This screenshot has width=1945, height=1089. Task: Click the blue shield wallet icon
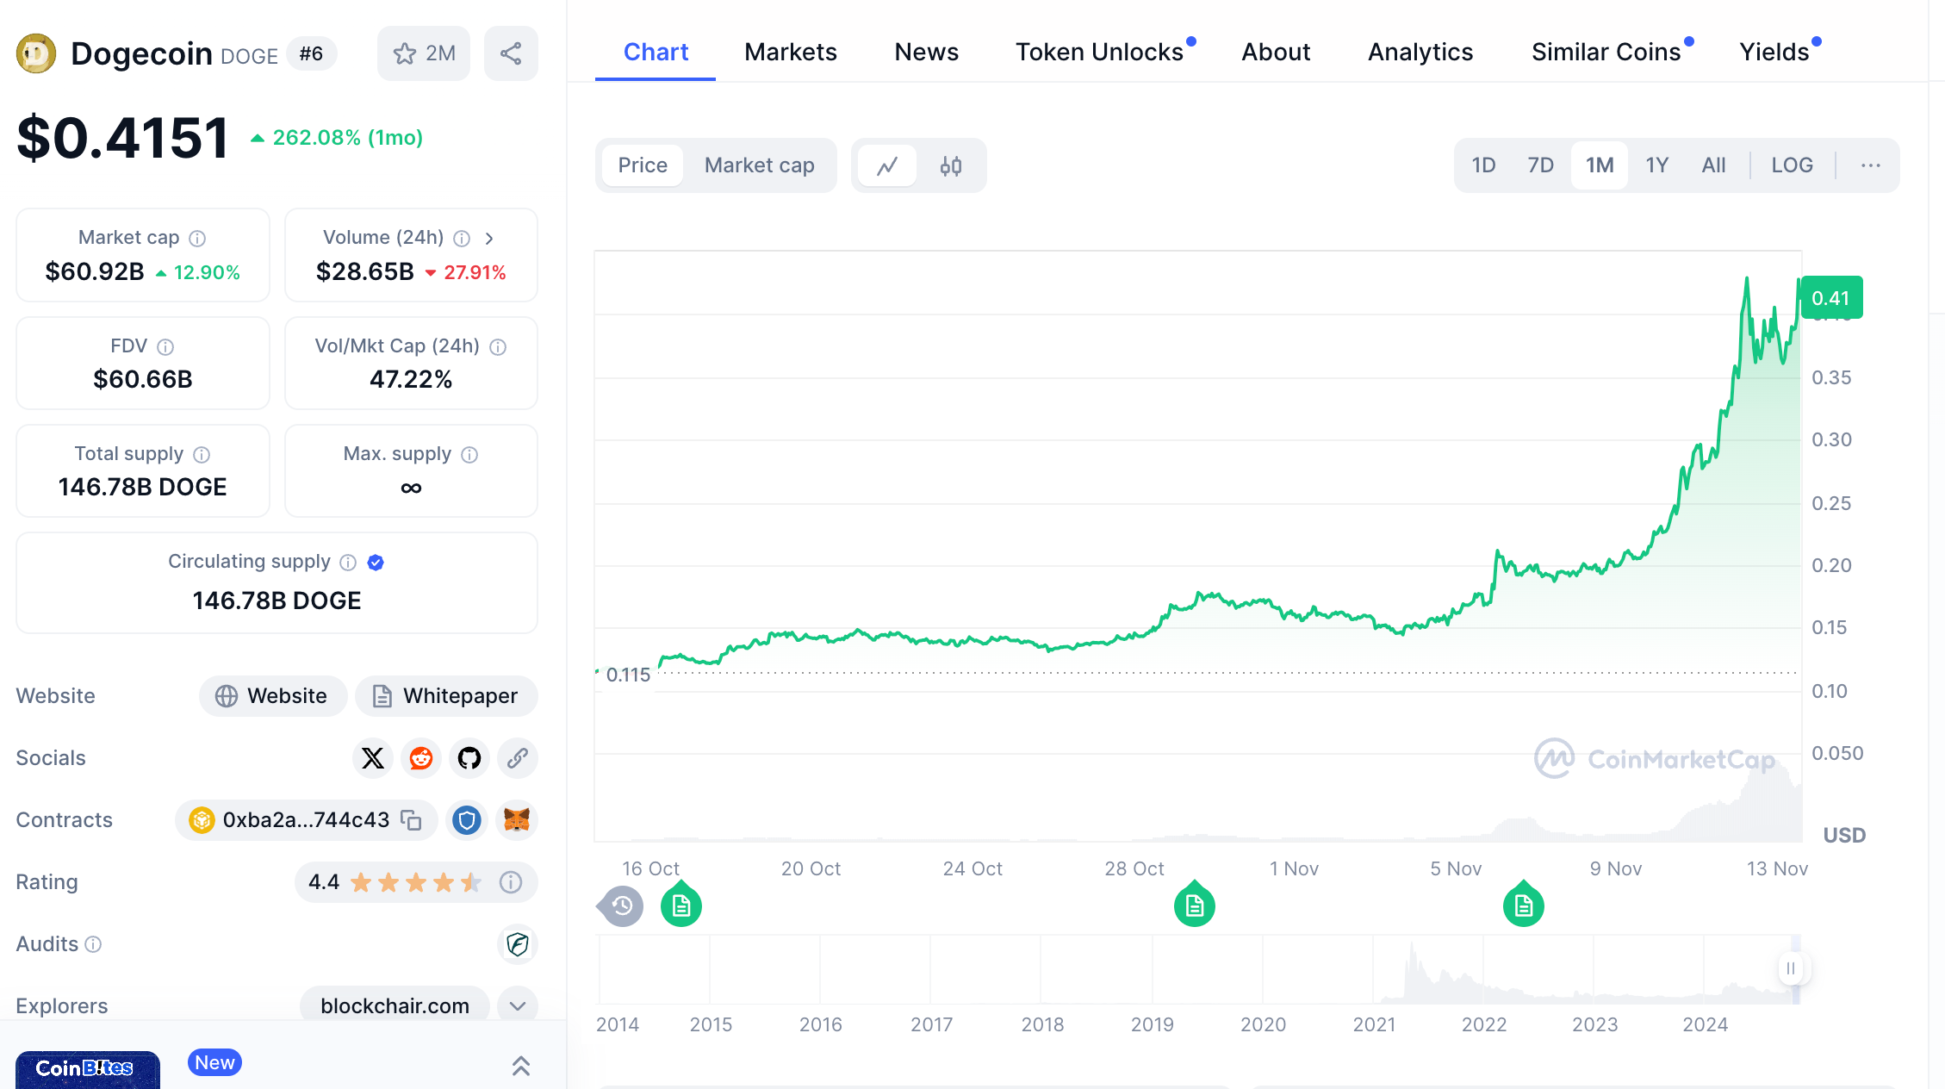(467, 820)
